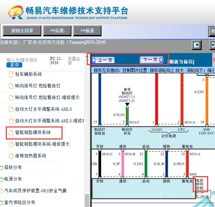
Task: Click the tree panel vertical scrollbar
Action: point(87,200)
